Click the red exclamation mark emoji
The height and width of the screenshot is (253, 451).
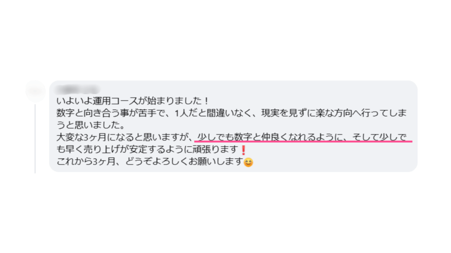pyautogui.click(x=243, y=150)
